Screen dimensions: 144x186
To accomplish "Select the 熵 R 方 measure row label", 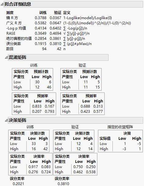I will tap(12, 18).
